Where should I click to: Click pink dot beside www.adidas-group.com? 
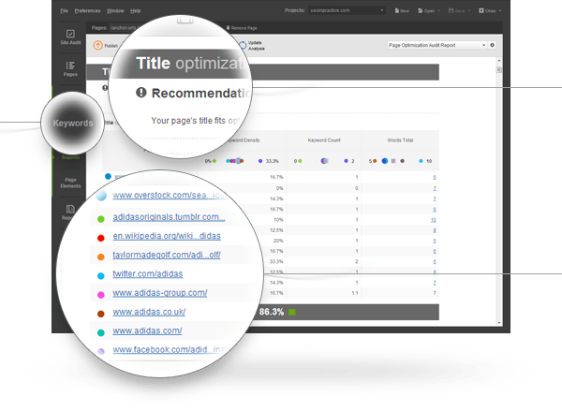pyautogui.click(x=101, y=295)
